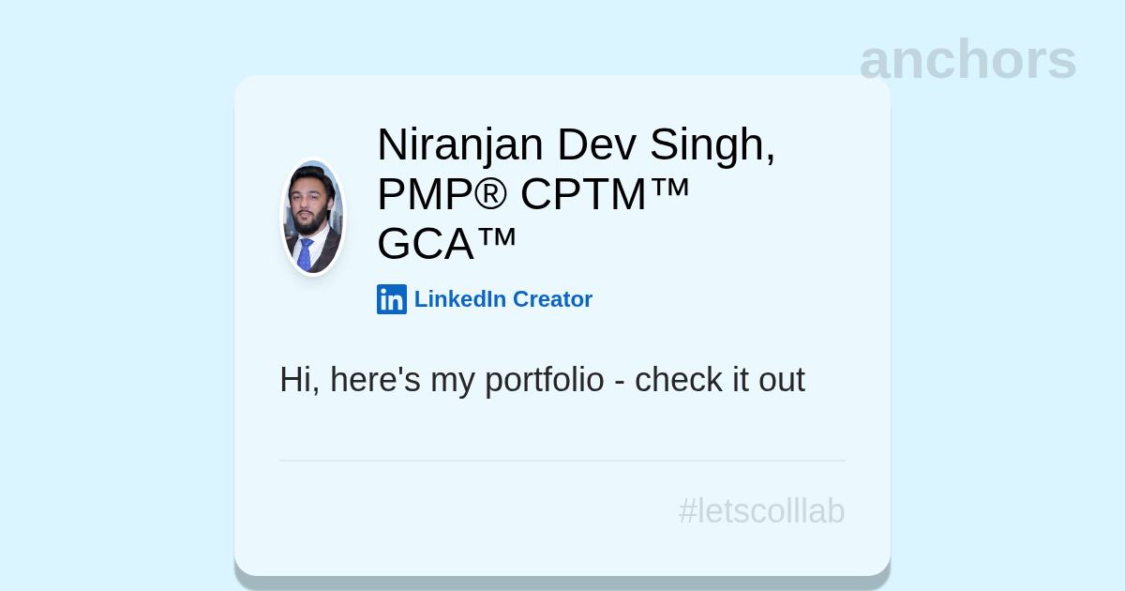Open Niranjan's profile photo
The image size is (1125, 591).
tap(313, 218)
